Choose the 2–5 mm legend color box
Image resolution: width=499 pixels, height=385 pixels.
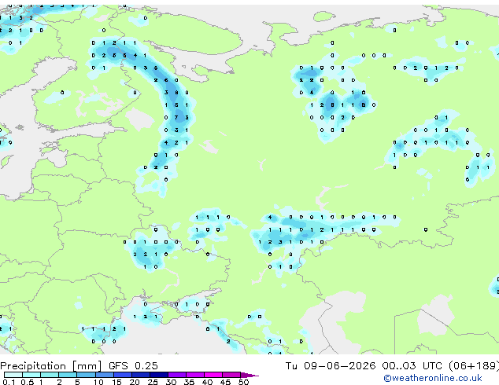click(x=68, y=375)
